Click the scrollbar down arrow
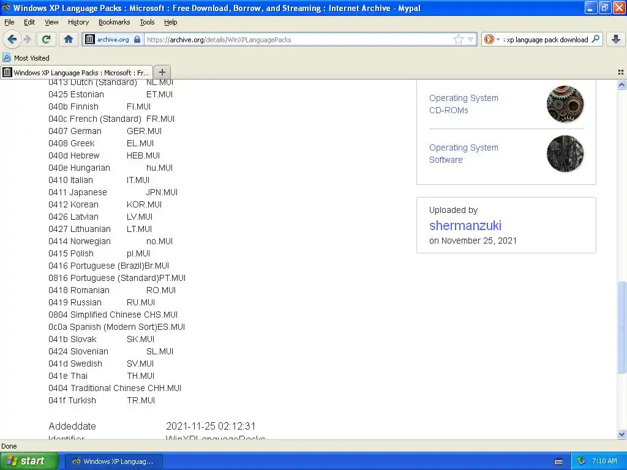 tap(621, 434)
